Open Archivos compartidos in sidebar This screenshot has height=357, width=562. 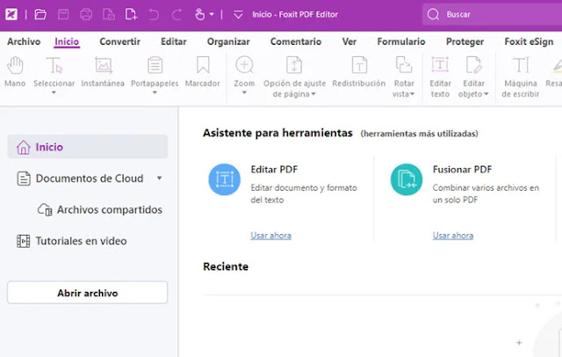pos(100,209)
